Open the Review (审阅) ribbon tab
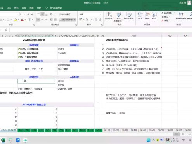The height and width of the screenshot is (144, 192). point(24,8)
